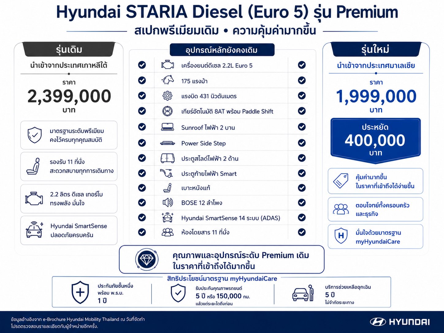Click the text นำเข้าจากประเทศมาเลเซีย
Screen dimensions: 444x333
pyautogui.click(x=376, y=66)
